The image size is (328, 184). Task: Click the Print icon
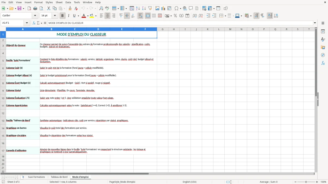(x=35, y=8)
